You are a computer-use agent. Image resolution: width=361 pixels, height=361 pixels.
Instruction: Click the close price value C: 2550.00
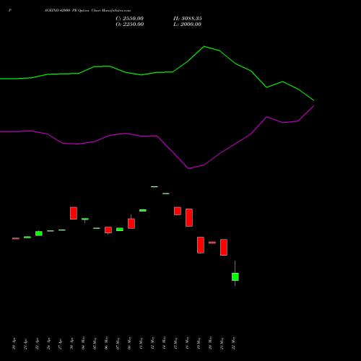point(130,19)
